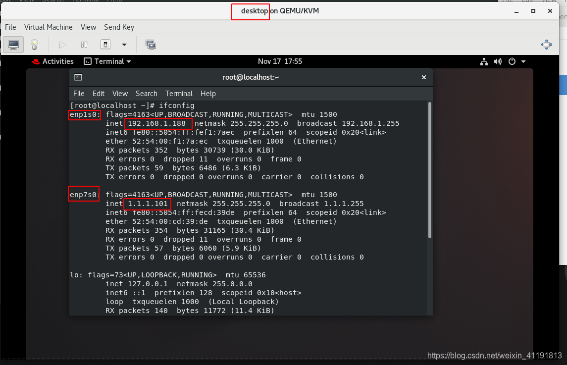Click the ifconfig command text
This screenshot has width=567, height=365.
tap(176, 105)
